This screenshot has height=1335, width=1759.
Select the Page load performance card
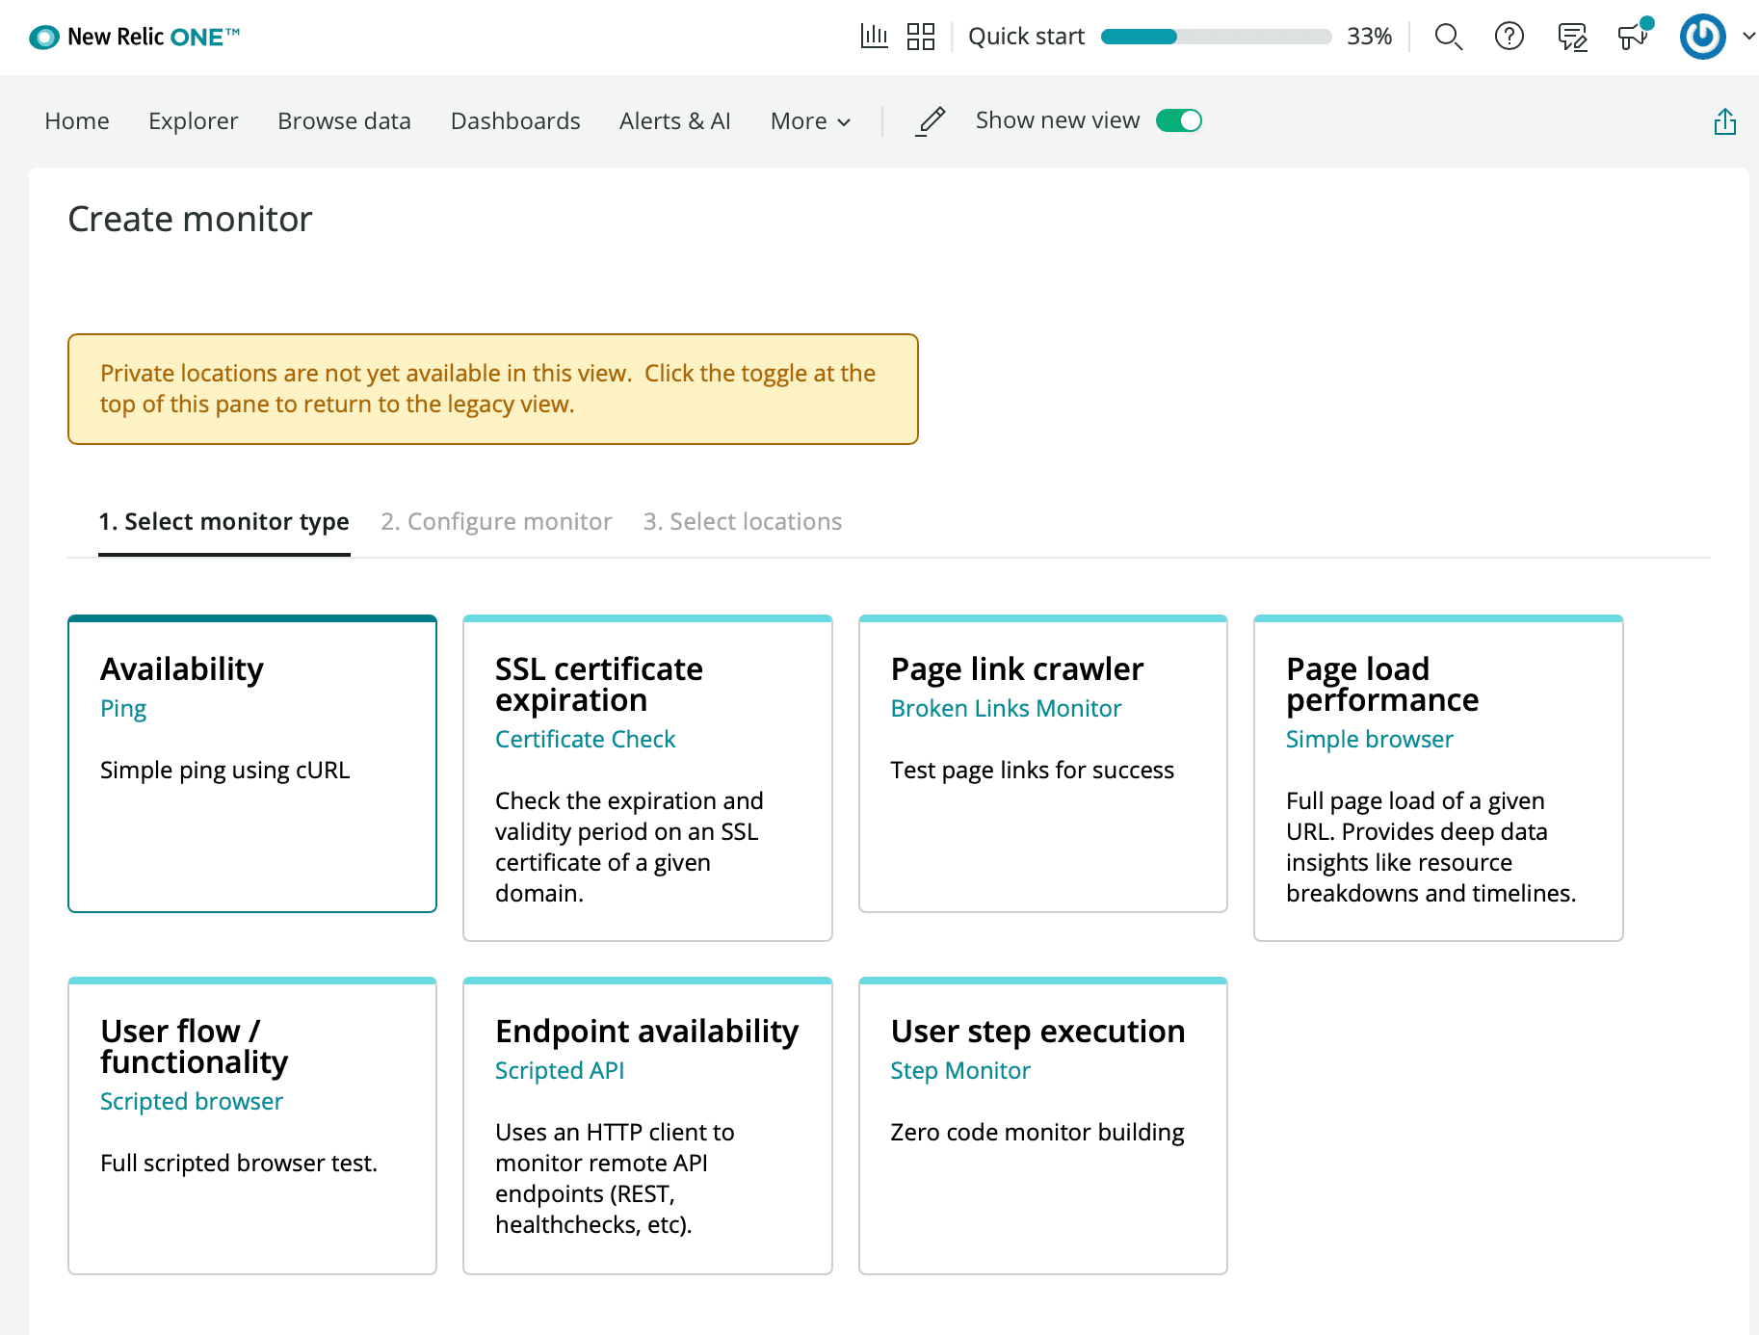pyautogui.click(x=1438, y=778)
